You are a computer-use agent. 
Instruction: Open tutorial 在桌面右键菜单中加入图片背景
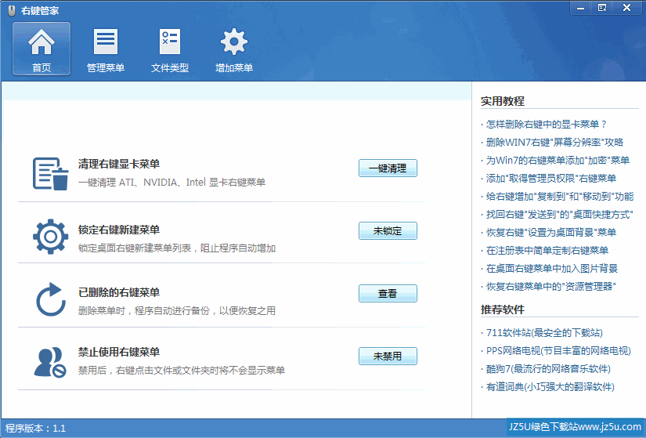(552, 269)
